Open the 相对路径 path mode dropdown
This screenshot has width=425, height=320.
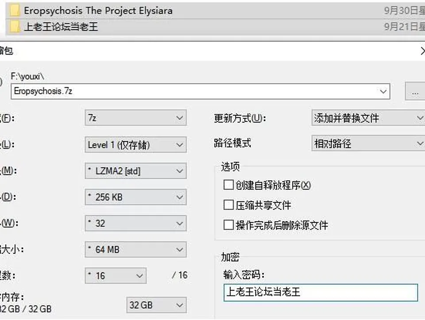click(x=368, y=143)
